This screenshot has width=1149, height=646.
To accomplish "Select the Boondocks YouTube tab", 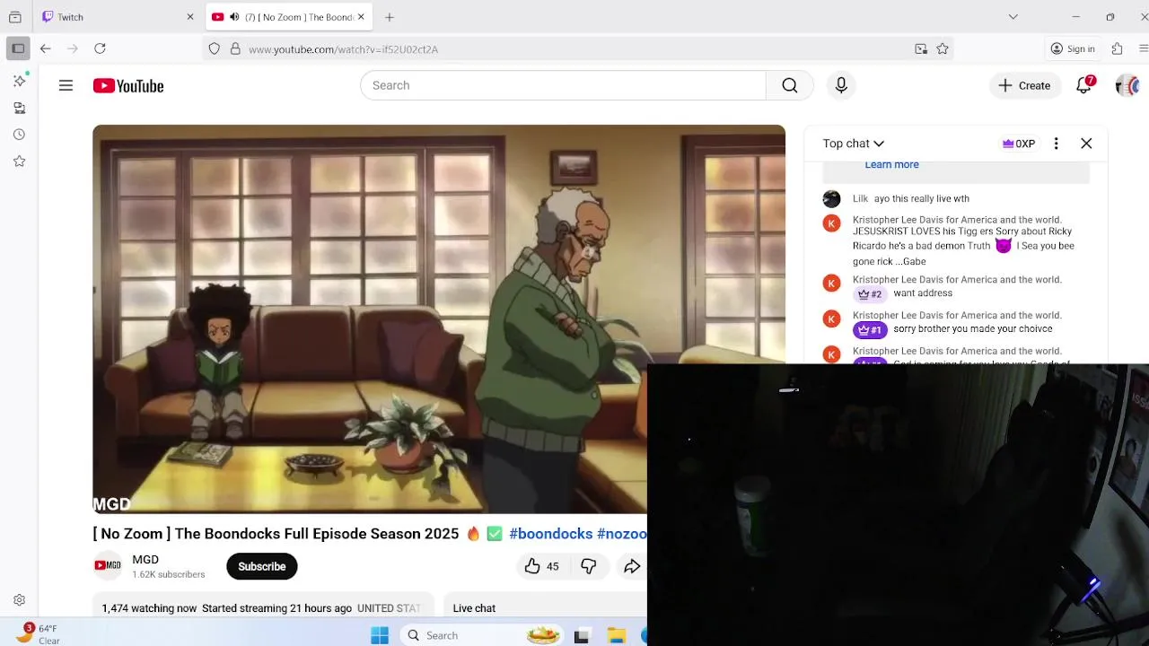I will click(x=289, y=17).
